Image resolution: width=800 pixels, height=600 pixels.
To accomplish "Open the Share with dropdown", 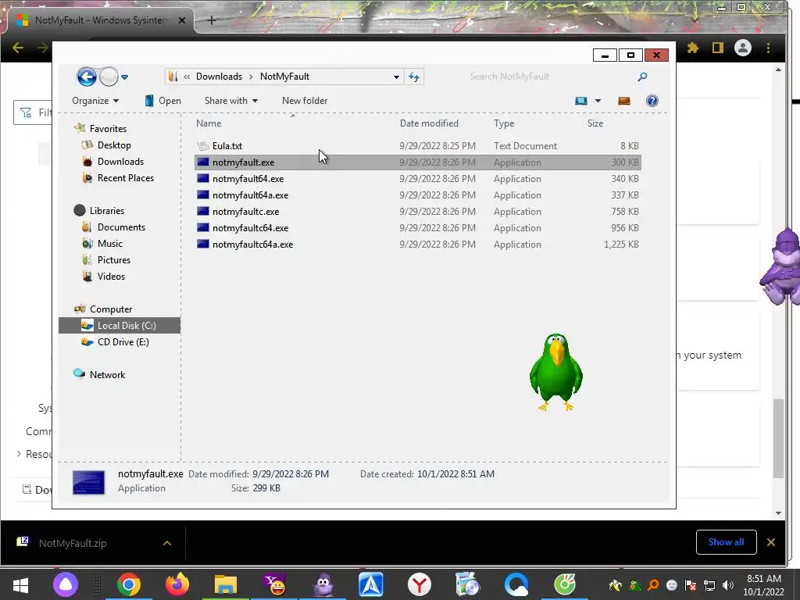I will tap(231, 101).
